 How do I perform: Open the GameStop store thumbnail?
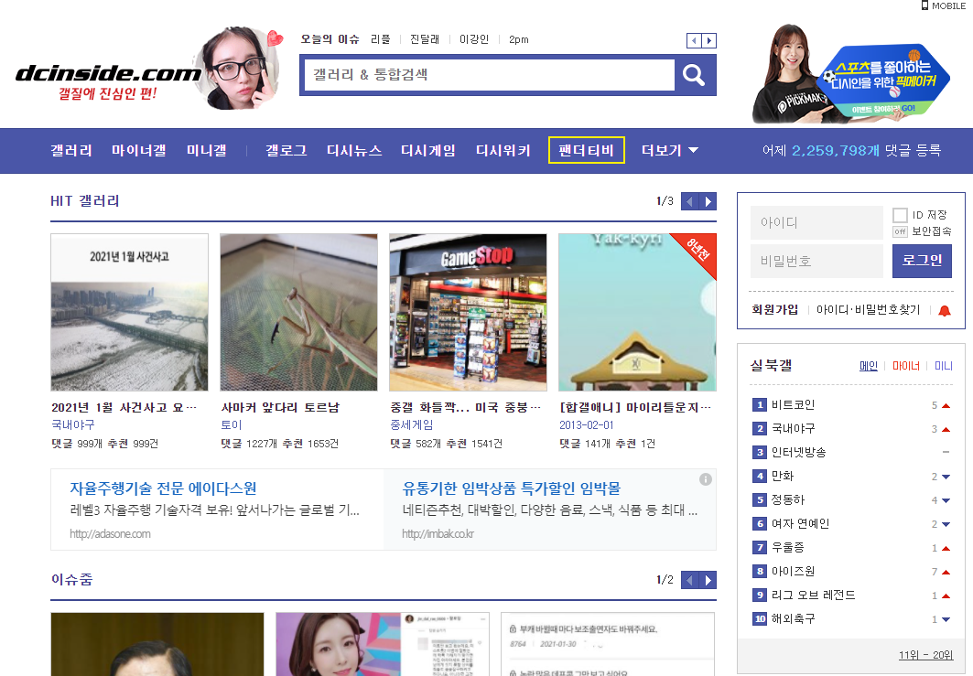point(468,312)
